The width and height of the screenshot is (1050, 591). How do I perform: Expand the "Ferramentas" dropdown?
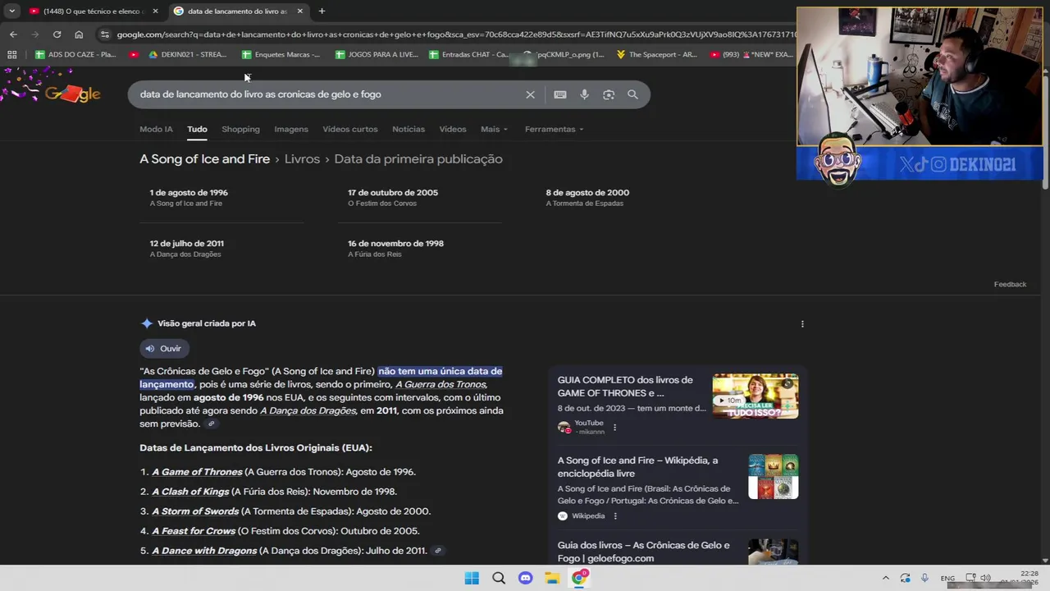pos(555,129)
